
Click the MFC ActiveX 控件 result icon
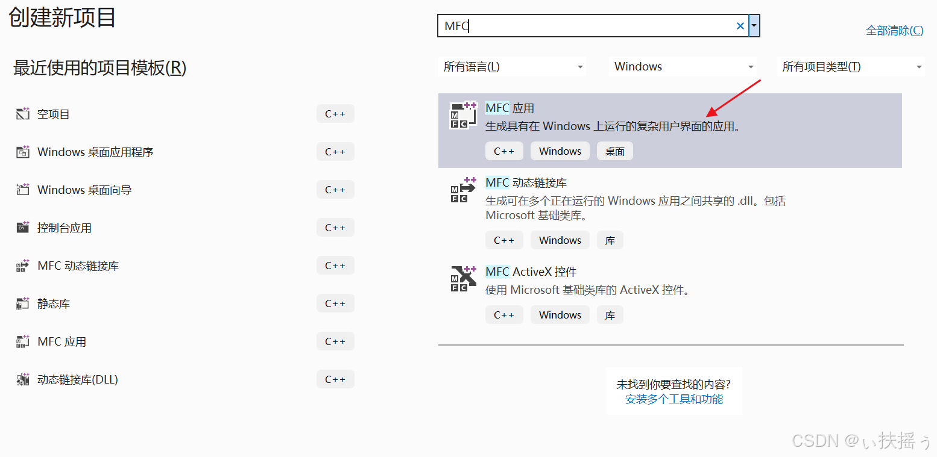tap(463, 279)
